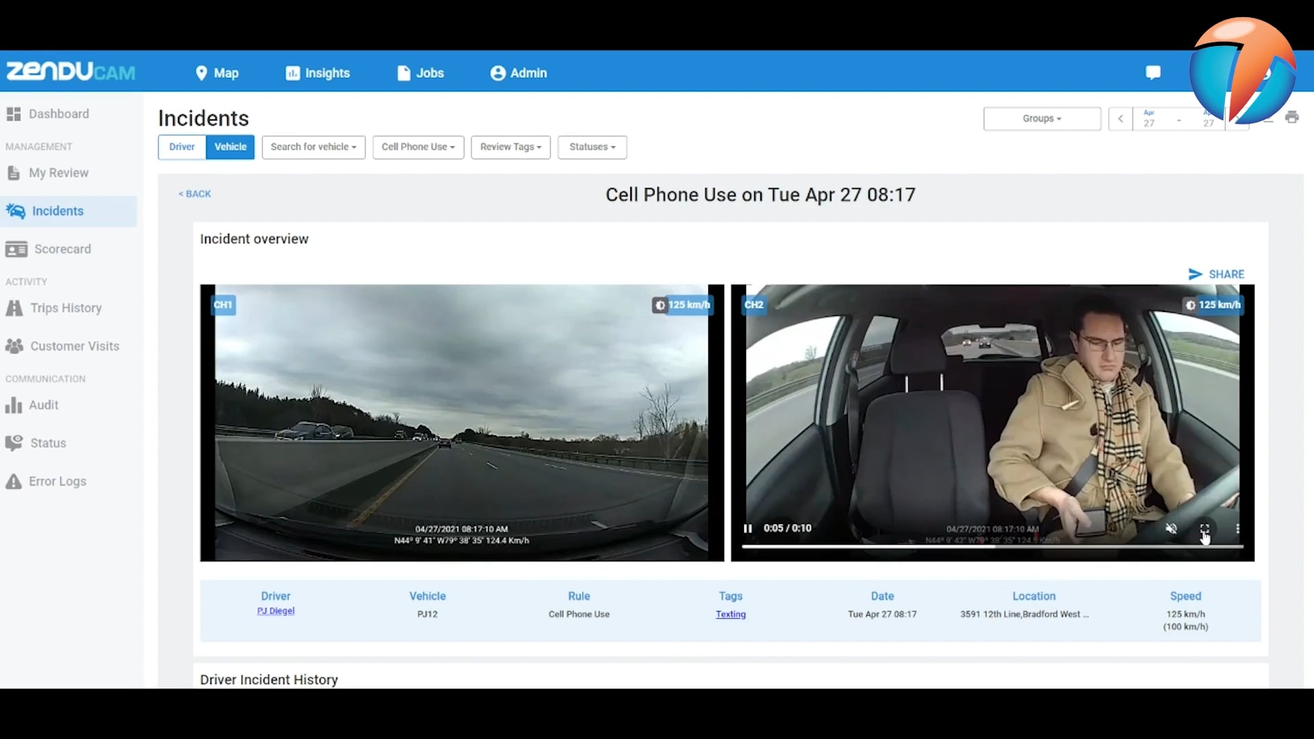Click the CH2 video progress bar
1314x739 pixels.
pyautogui.click(x=992, y=547)
